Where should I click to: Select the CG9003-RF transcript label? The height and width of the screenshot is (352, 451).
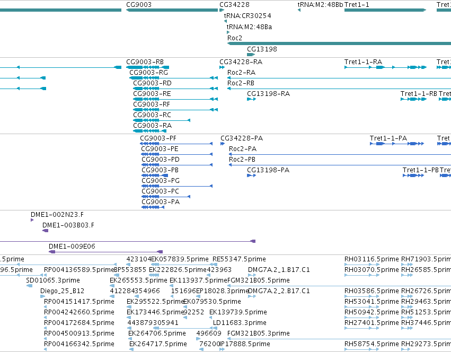(151, 104)
